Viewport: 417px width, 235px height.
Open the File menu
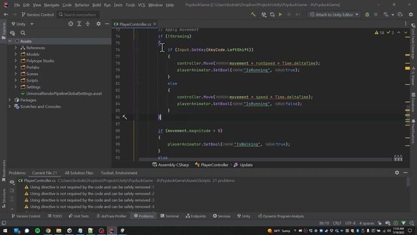point(17,5)
